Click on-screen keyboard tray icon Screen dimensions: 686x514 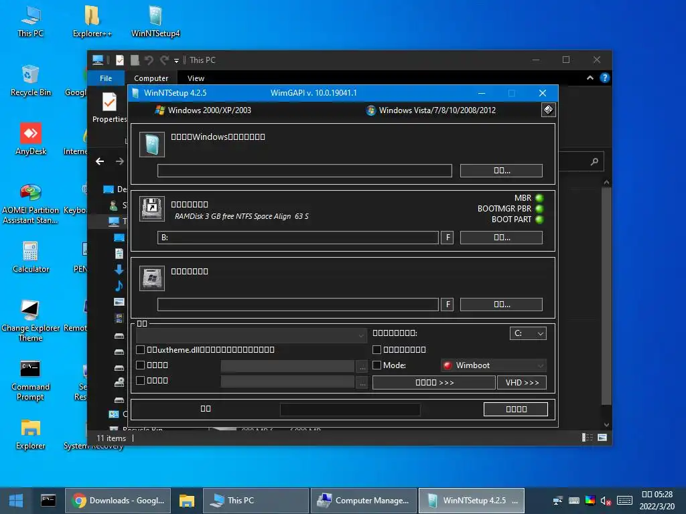[x=624, y=501]
